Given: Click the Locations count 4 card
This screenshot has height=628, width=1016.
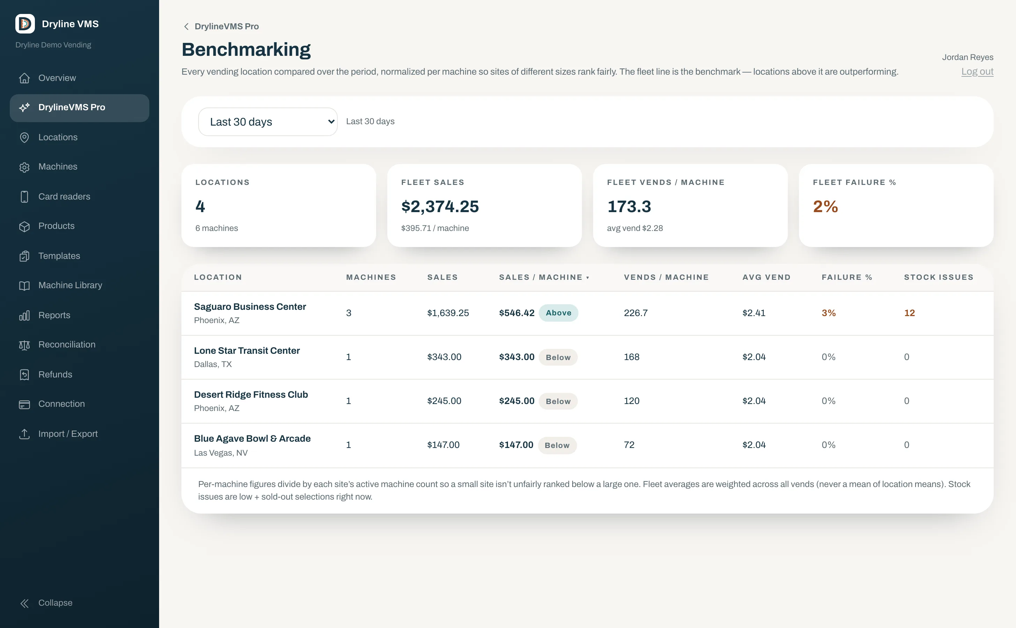Looking at the screenshot, I should 279,205.
